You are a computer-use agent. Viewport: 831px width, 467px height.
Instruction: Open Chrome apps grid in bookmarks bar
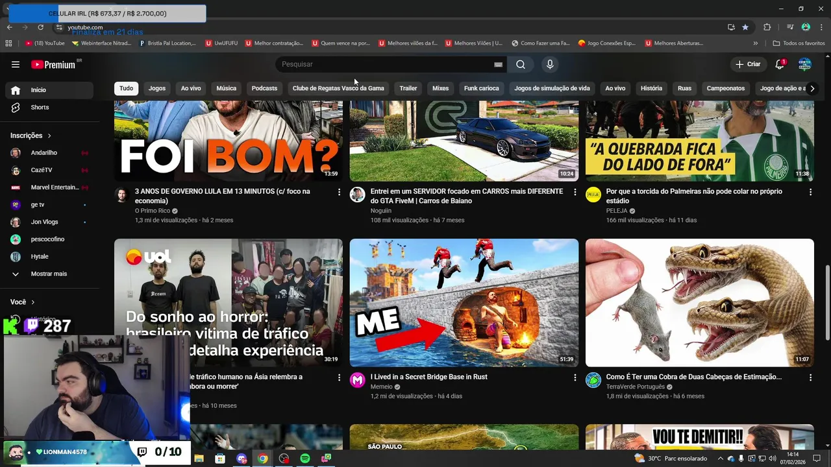8,43
